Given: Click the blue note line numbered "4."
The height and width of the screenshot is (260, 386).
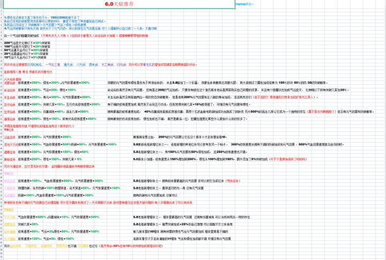Looking at the screenshot, I should click(x=80, y=28).
